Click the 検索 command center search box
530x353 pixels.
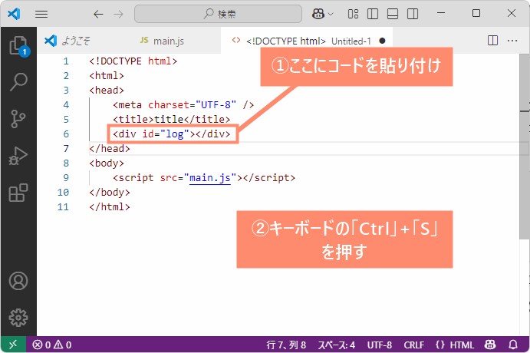218,14
